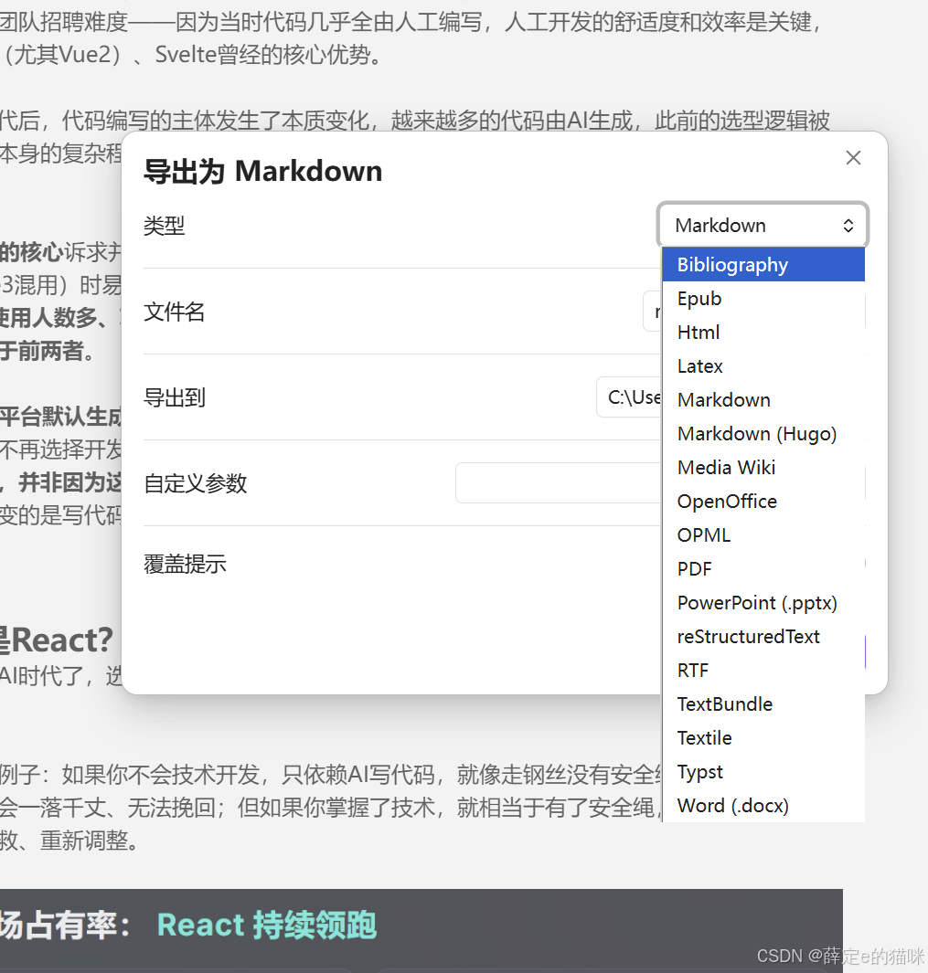Viewport: 928px width, 973px height.
Task: Click the 导出为 Markdown dialog title
Action: pos(262,171)
